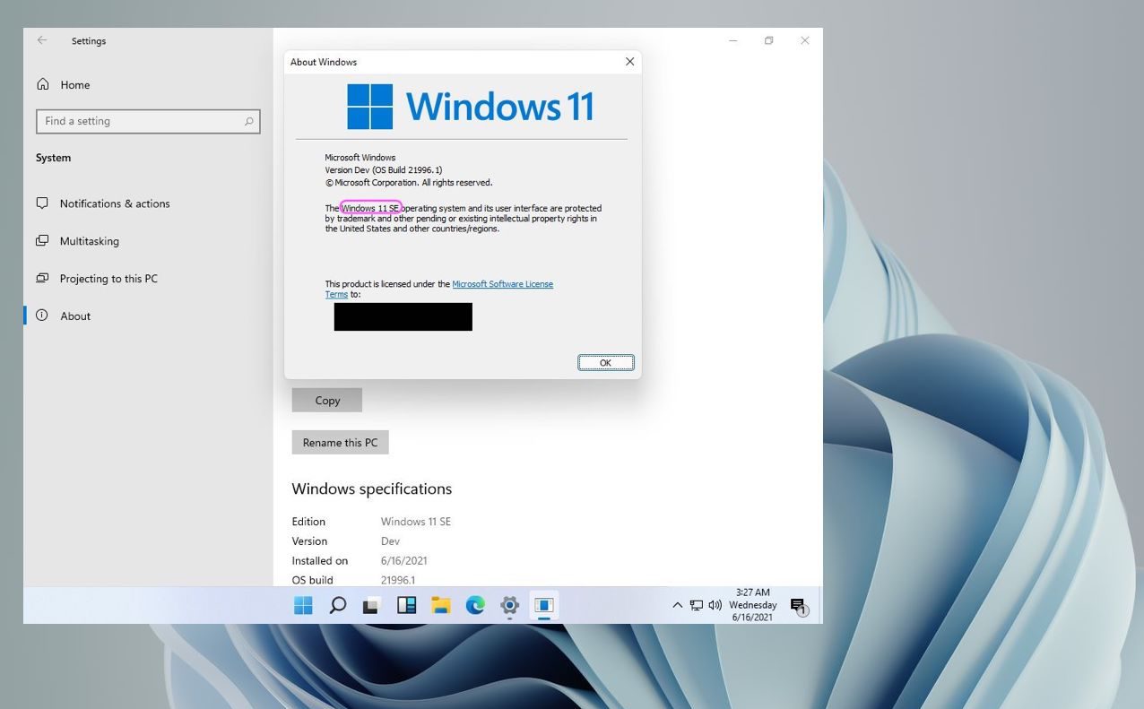Image resolution: width=1144 pixels, height=709 pixels.
Task: Click the Copy button
Action: pos(326,400)
